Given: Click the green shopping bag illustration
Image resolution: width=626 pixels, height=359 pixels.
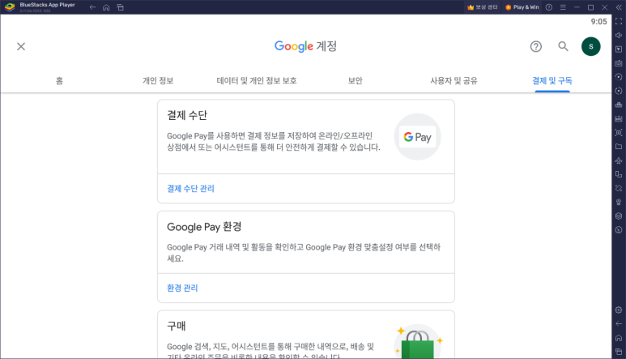Looking at the screenshot, I should pyautogui.click(x=418, y=342).
